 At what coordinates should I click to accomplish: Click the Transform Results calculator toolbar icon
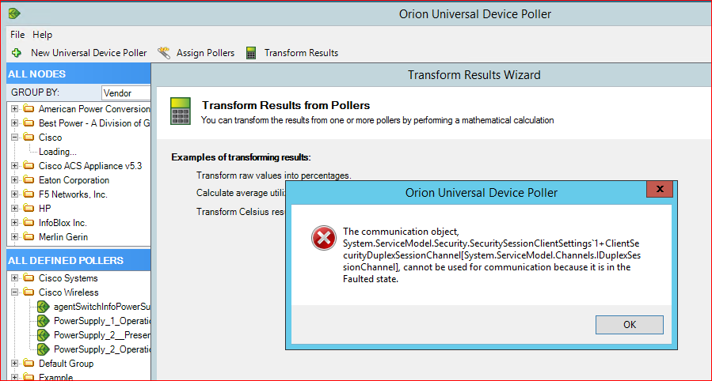(x=251, y=53)
